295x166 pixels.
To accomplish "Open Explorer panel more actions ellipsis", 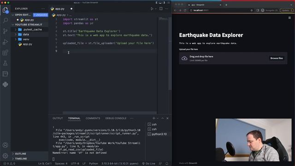I will click(x=43, y=9).
